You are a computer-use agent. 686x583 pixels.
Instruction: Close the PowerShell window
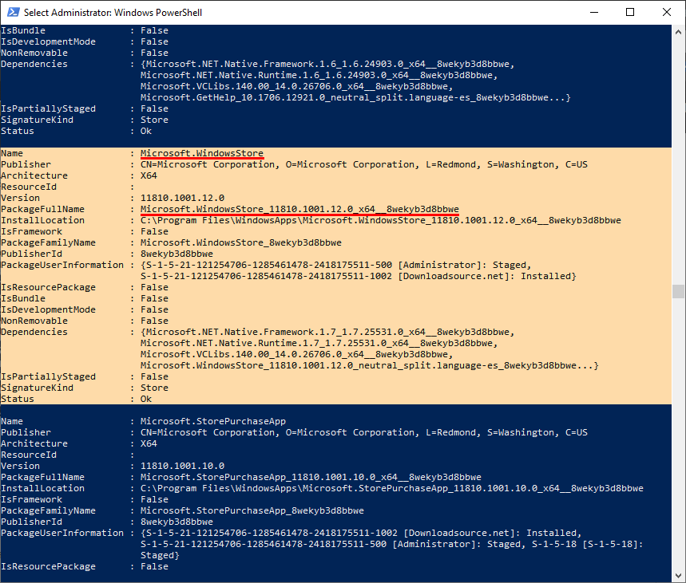coord(667,12)
